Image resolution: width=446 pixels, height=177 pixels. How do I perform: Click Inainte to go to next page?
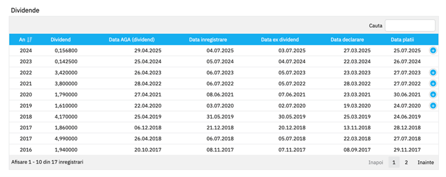[426, 162]
